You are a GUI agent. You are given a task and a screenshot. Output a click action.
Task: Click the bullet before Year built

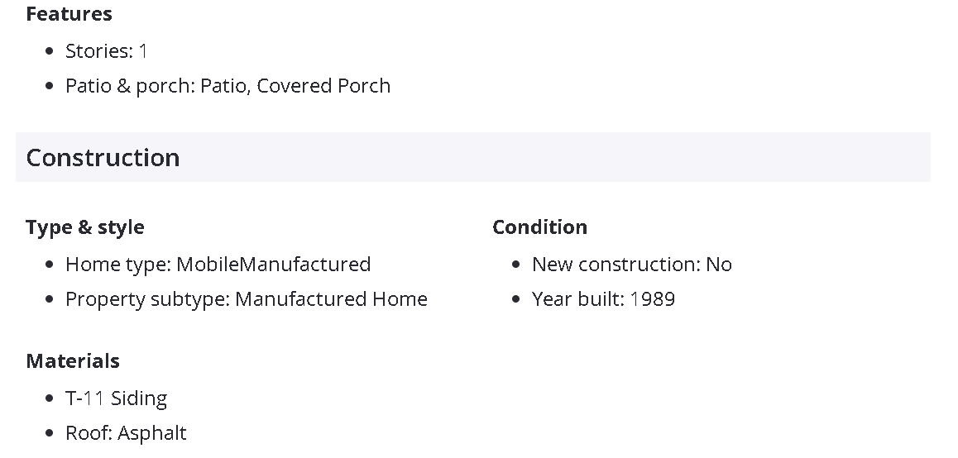[517, 300]
